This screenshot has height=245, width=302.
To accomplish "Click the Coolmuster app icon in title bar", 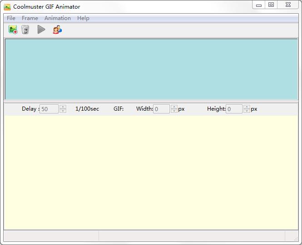I will click(7, 7).
